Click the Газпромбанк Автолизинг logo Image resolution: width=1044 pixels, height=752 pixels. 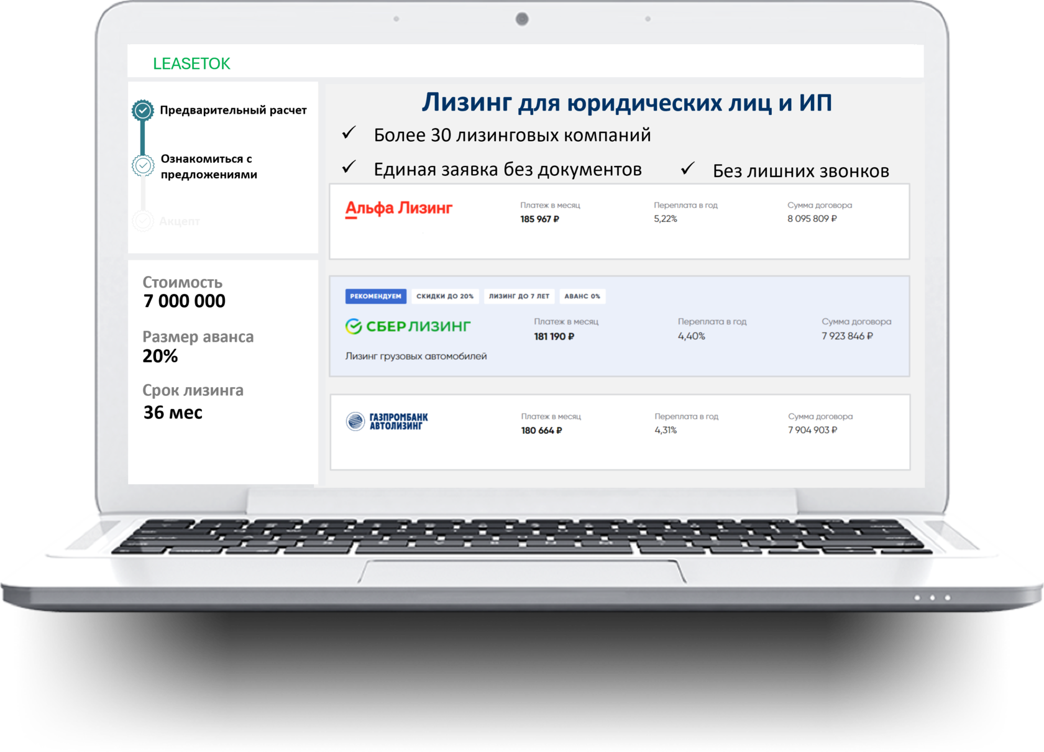point(387,421)
